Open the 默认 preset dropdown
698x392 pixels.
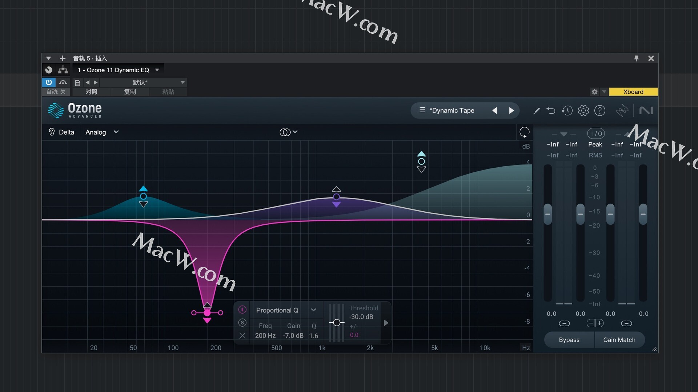point(143,82)
